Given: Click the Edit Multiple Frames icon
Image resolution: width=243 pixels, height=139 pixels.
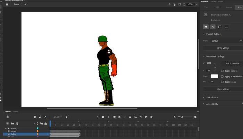Looking at the screenshot, I should [120, 117].
